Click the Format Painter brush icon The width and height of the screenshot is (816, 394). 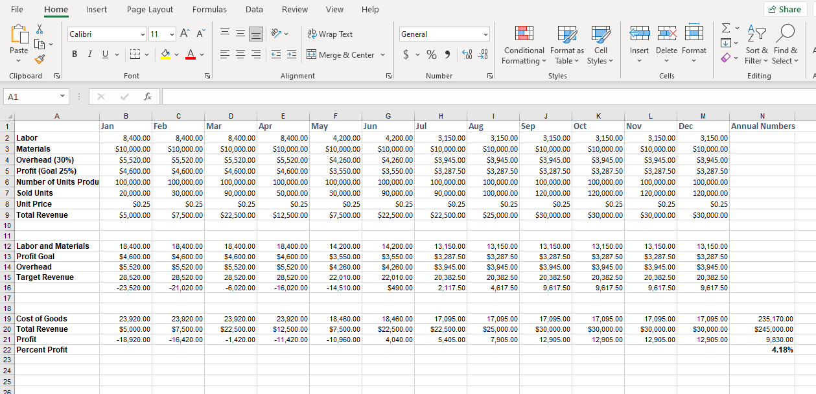point(39,60)
